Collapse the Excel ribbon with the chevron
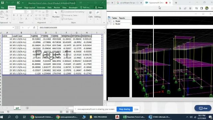Image resolution: width=213 pixels, height=120 pixels. pos(104,23)
